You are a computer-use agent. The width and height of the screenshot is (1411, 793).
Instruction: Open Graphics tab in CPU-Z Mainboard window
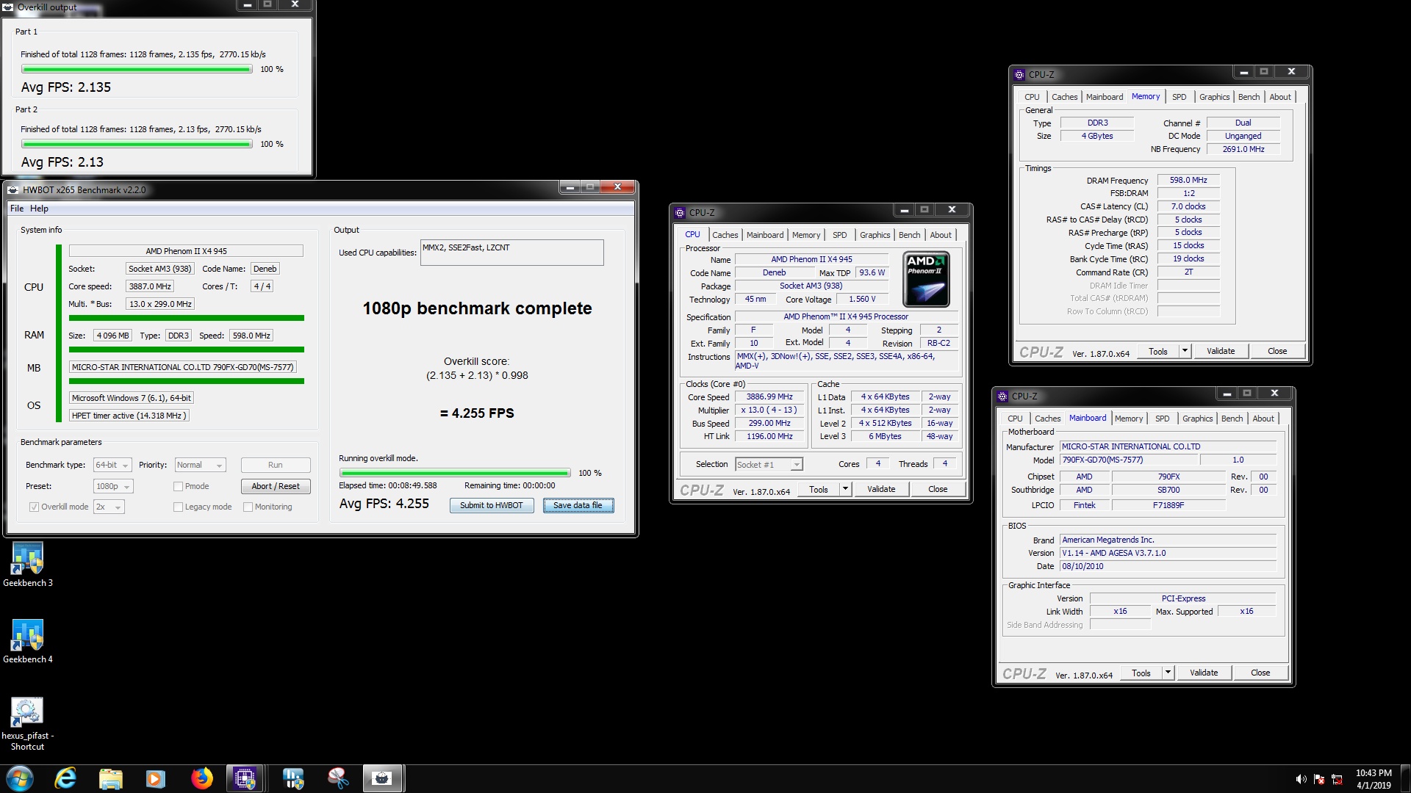[x=1197, y=419]
